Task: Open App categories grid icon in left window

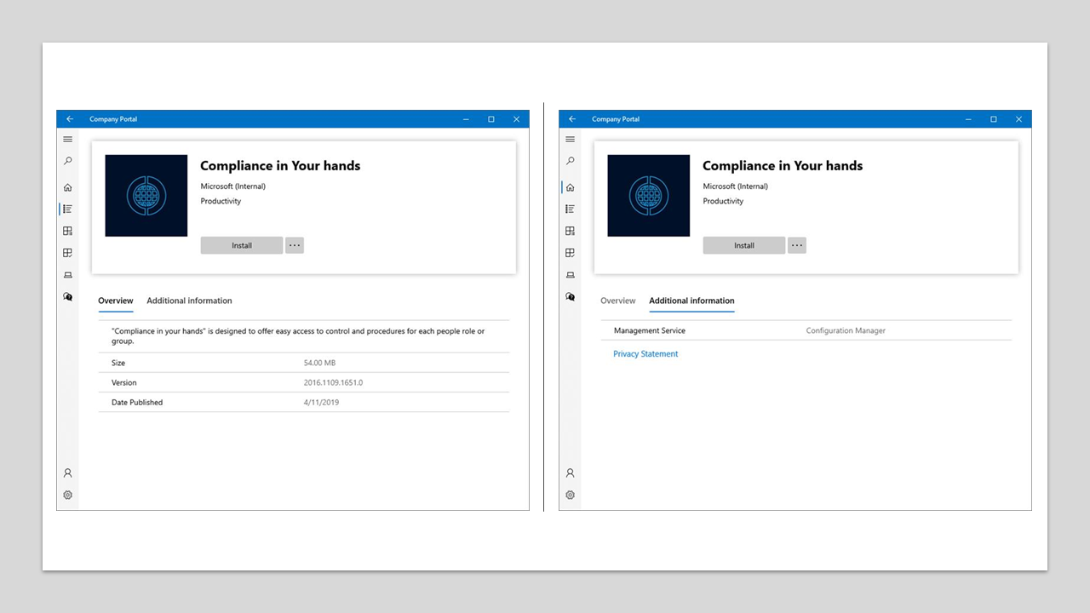Action: 68,231
